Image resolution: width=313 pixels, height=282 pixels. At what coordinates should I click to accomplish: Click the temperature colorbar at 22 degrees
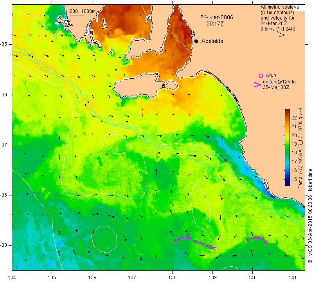pos(287,117)
